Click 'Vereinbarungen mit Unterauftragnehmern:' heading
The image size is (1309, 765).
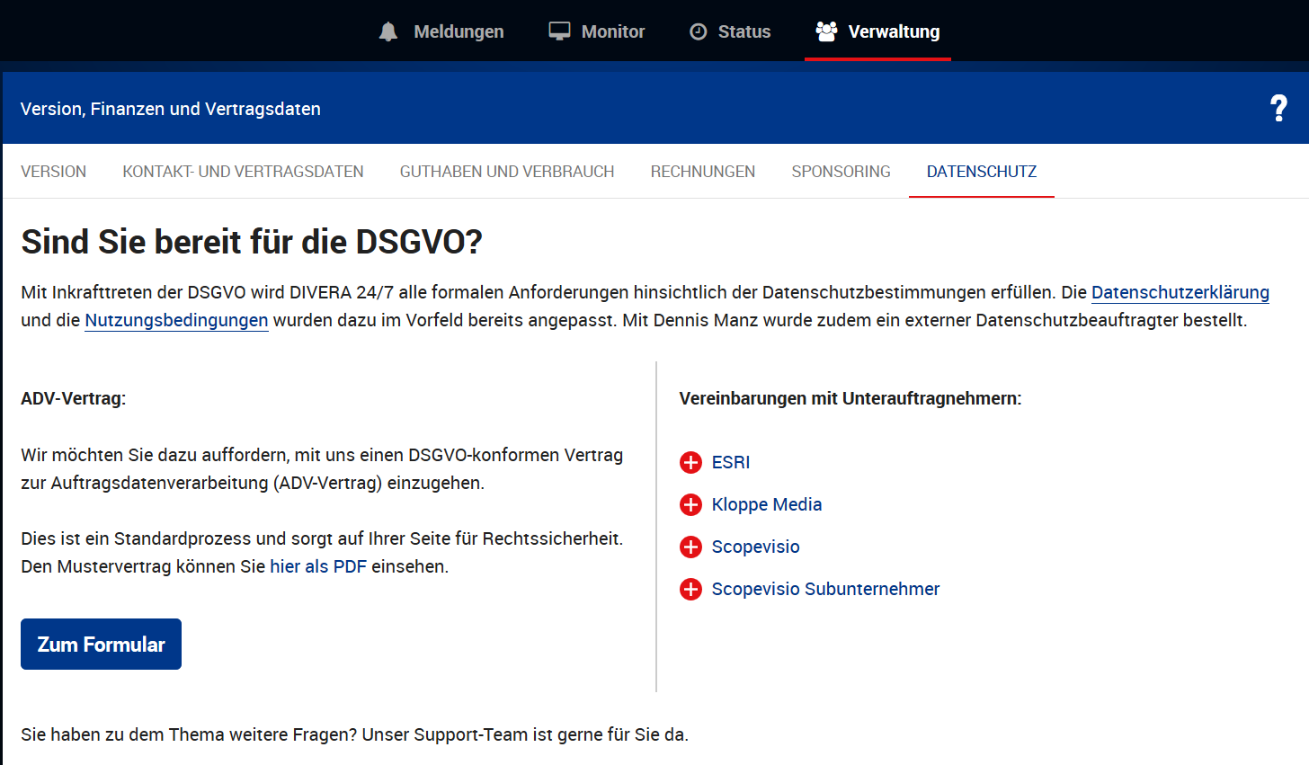tap(850, 398)
